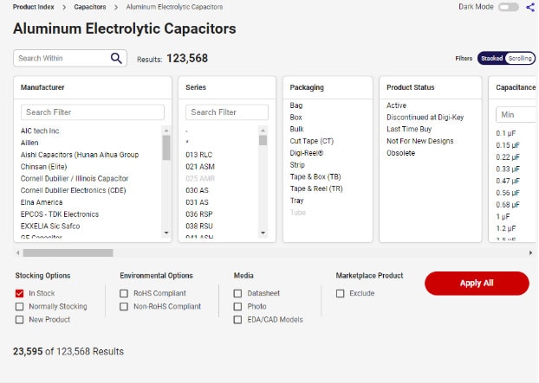Screen dimensions: 539x383
Task: Check the Datasheet media option
Action: (238, 294)
